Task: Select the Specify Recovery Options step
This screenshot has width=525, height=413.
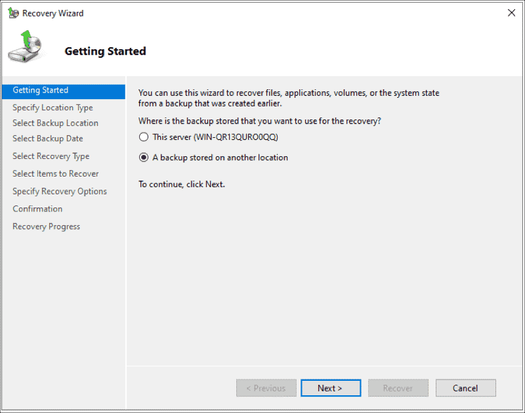Action: pyautogui.click(x=60, y=191)
